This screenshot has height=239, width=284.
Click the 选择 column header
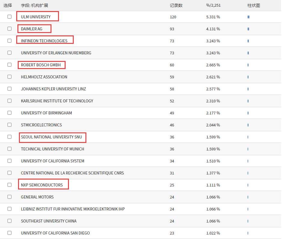(8, 5)
